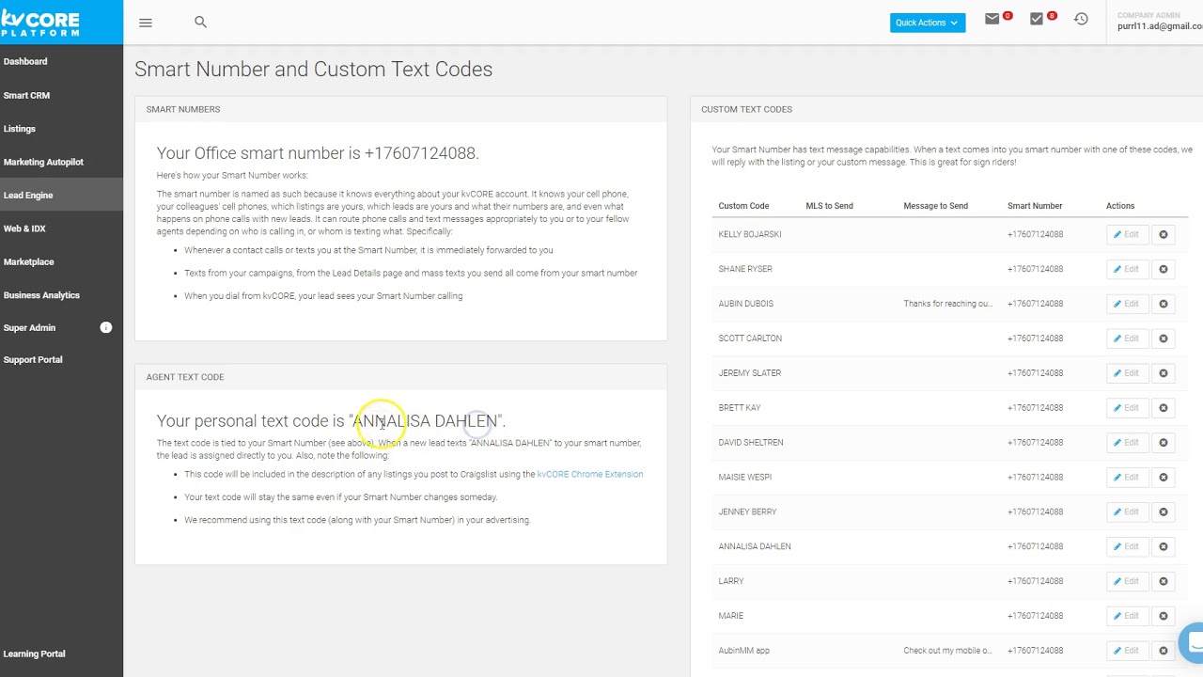Image resolution: width=1203 pixels, height=677 pixels.
Task: Open Marketing Autopilot in the sidebar
Action: 43,162
